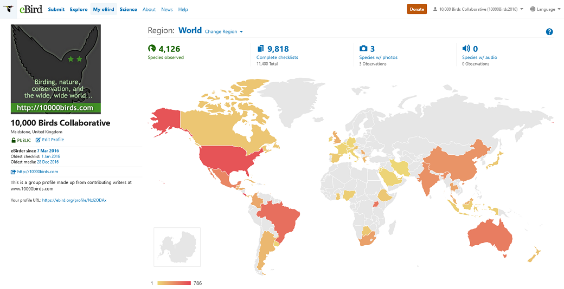Open the ebird.org profile URL link

(x=74, y=200)
